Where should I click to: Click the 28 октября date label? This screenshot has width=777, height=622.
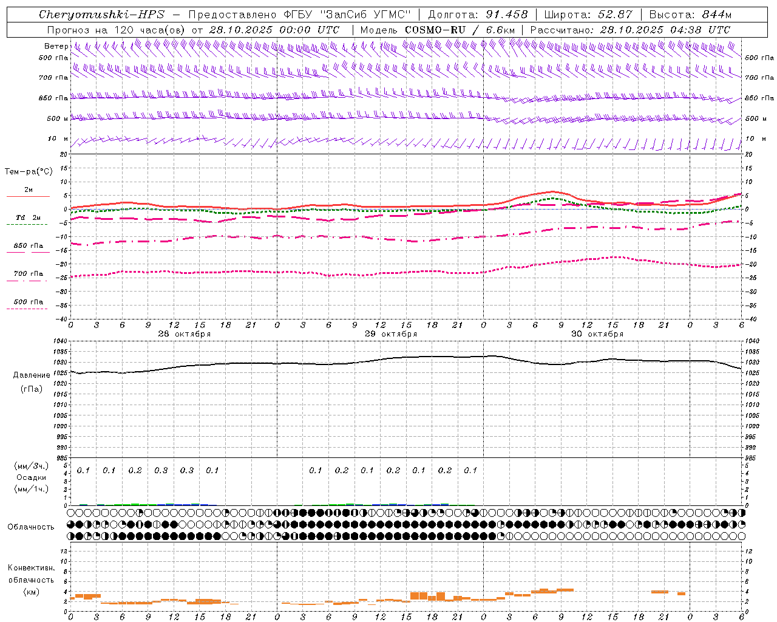click(185, 334)
